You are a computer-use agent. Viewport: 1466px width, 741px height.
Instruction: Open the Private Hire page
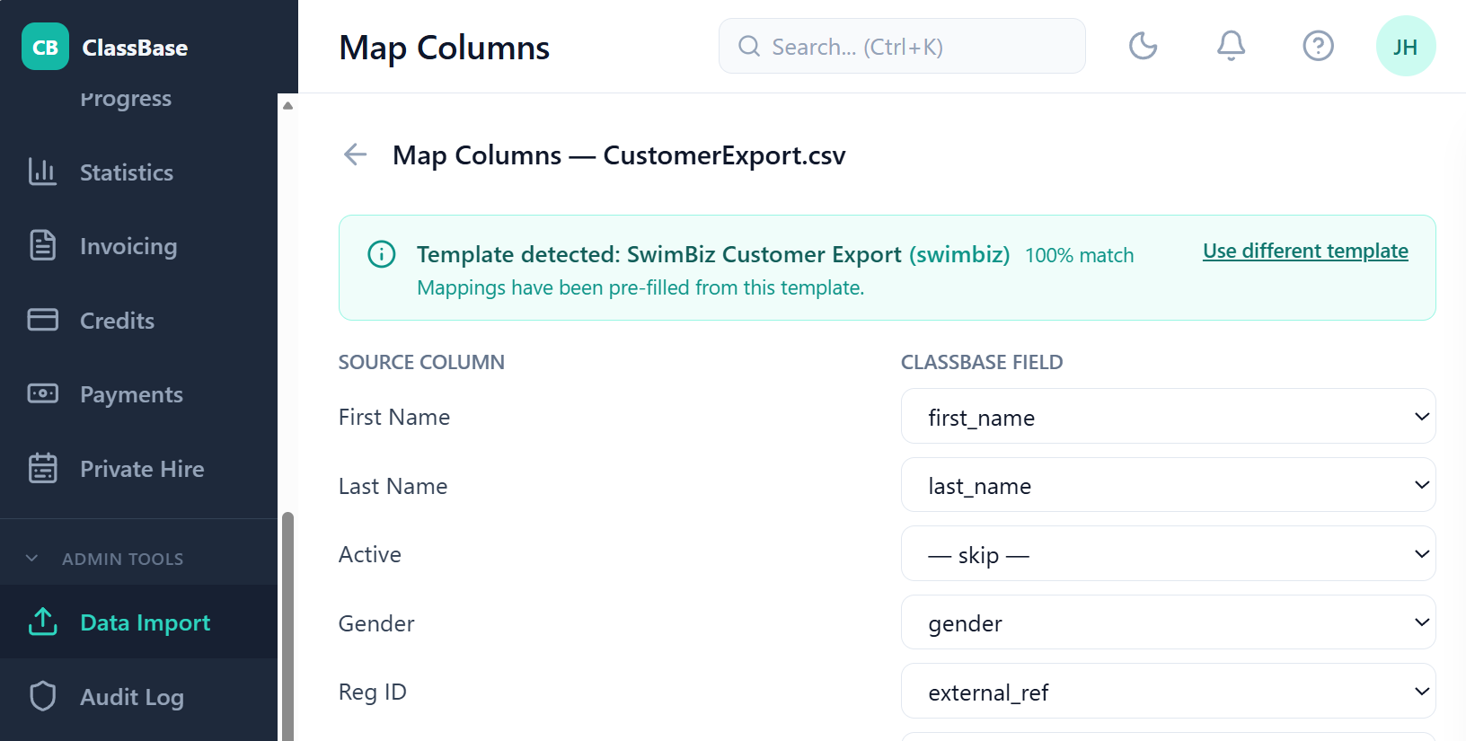point(138,468)
